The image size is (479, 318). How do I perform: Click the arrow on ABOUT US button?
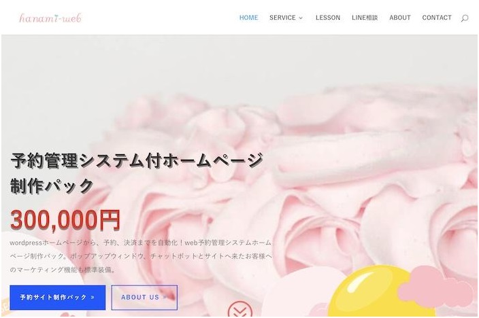point(165,297)
